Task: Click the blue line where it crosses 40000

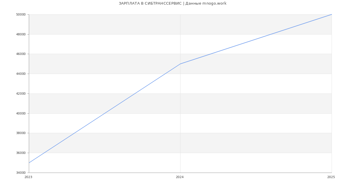Action: [105, 113]
